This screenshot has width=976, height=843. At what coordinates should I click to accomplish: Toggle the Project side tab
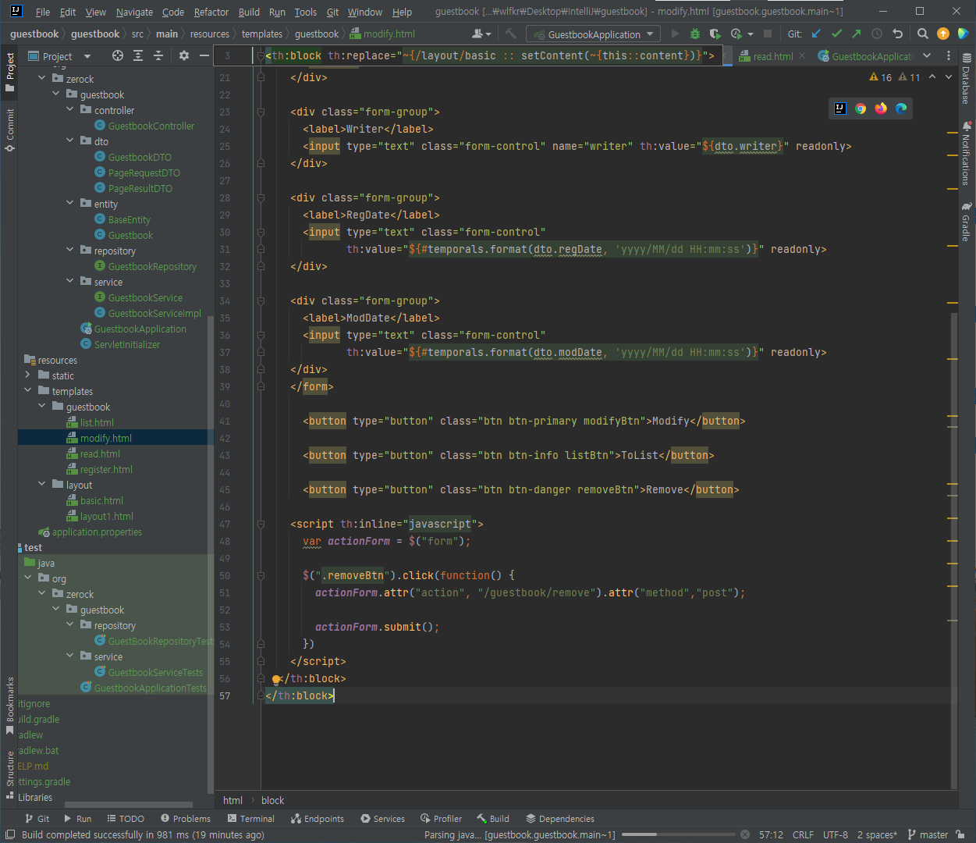pyautogui.click(x=9, y=73)
